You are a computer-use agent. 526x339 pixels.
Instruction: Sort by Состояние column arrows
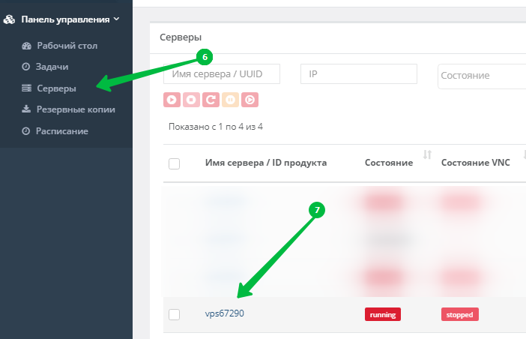point(427,154)
